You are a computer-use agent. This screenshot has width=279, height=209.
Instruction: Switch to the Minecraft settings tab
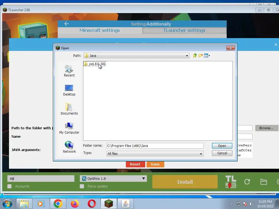pos(100,30)
